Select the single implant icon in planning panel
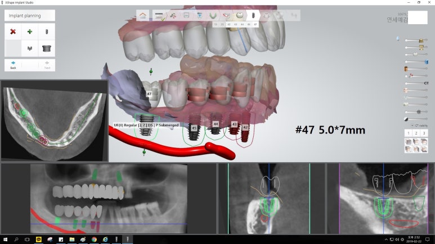The width and height of the screenshot is (435, 244). [47, 31]
